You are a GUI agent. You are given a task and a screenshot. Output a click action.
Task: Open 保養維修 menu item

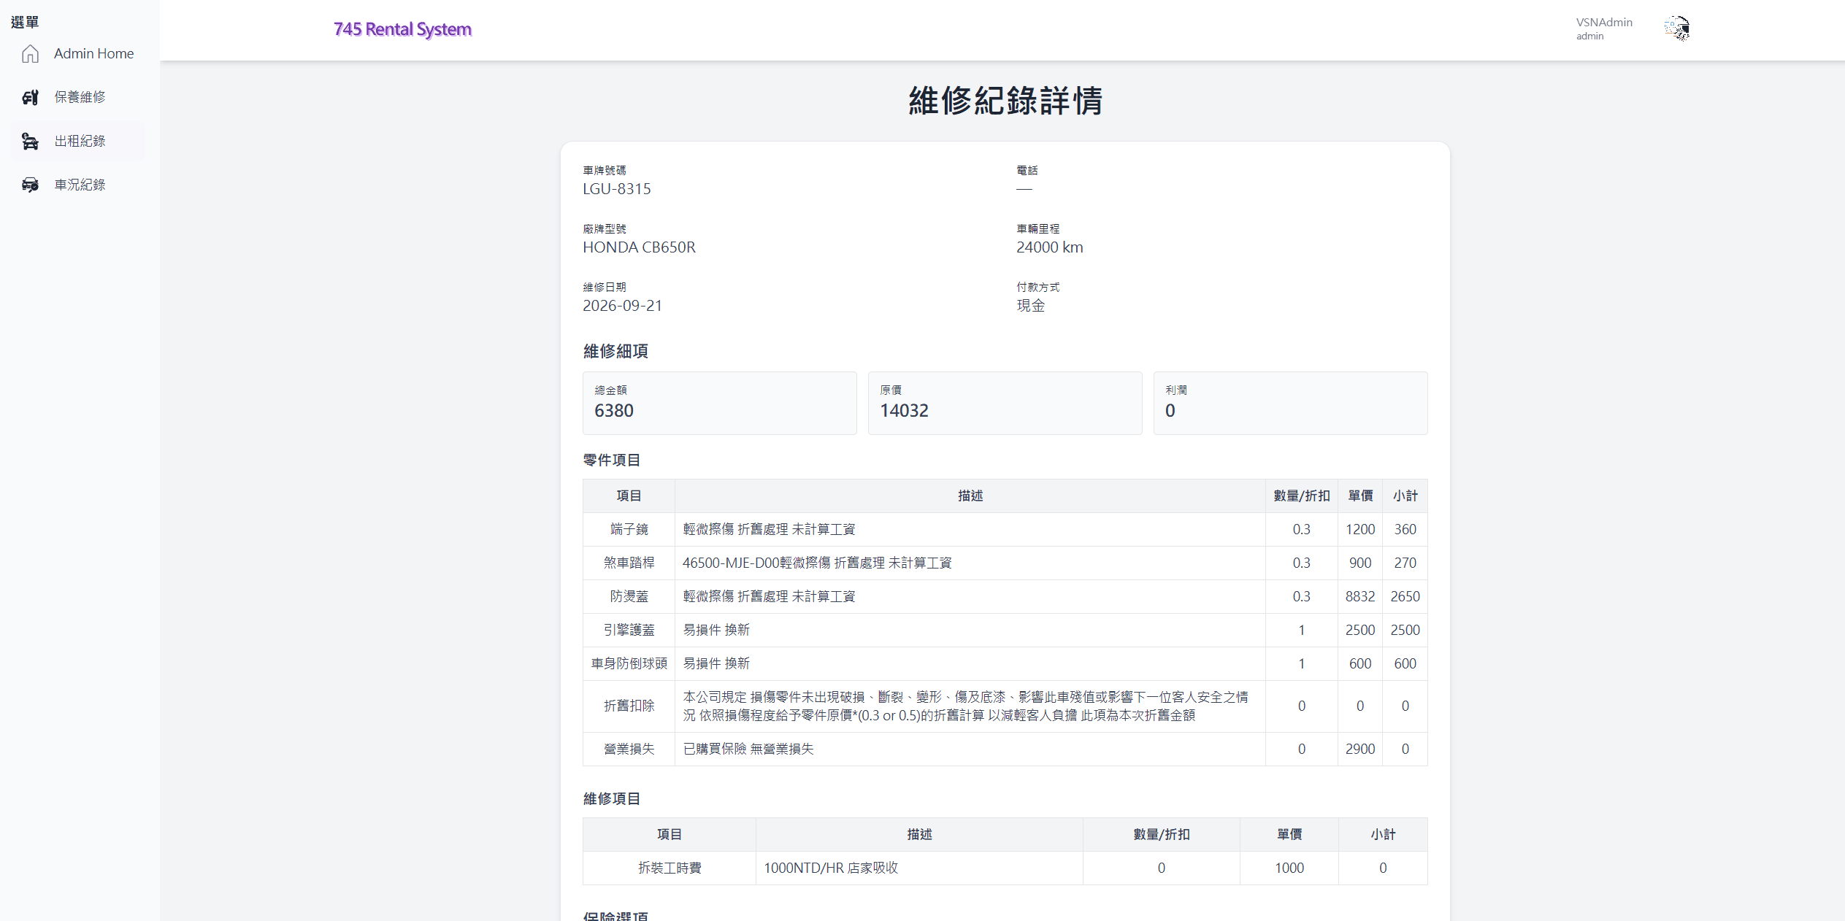[79, 97]
